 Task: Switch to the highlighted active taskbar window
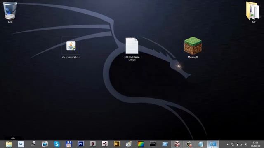(213, 144)
